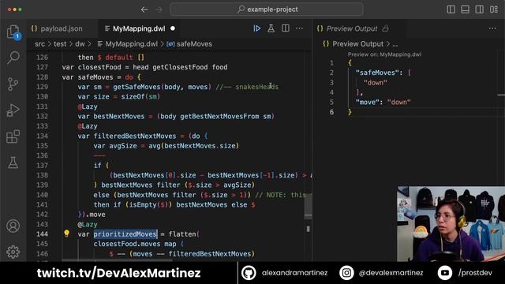The width and height of the screenshot is (505, 284).
Task: Select the MyMapping.dwl tab
Action: click(x=139, y=28)
